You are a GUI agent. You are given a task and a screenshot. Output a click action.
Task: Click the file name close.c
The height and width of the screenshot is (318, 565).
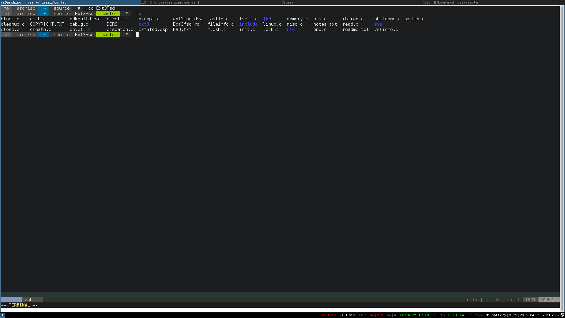point(10,29)
